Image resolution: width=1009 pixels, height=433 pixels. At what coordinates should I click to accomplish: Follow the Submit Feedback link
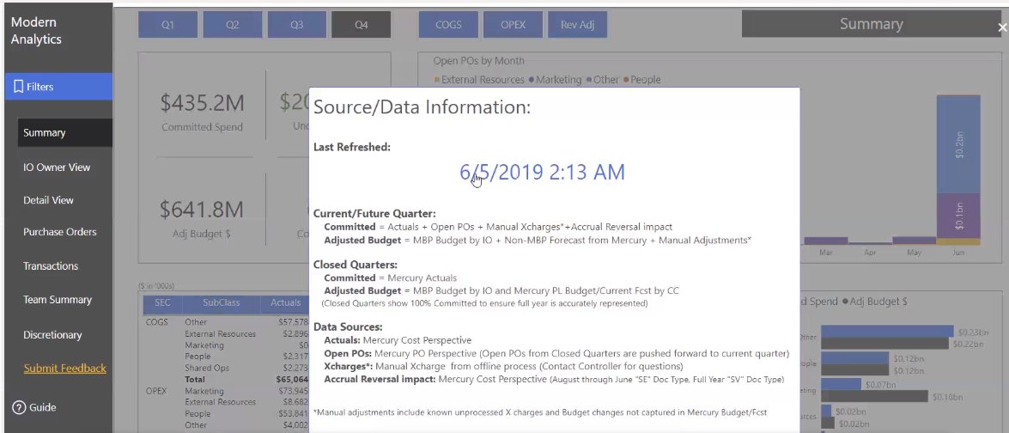[65, 369]
